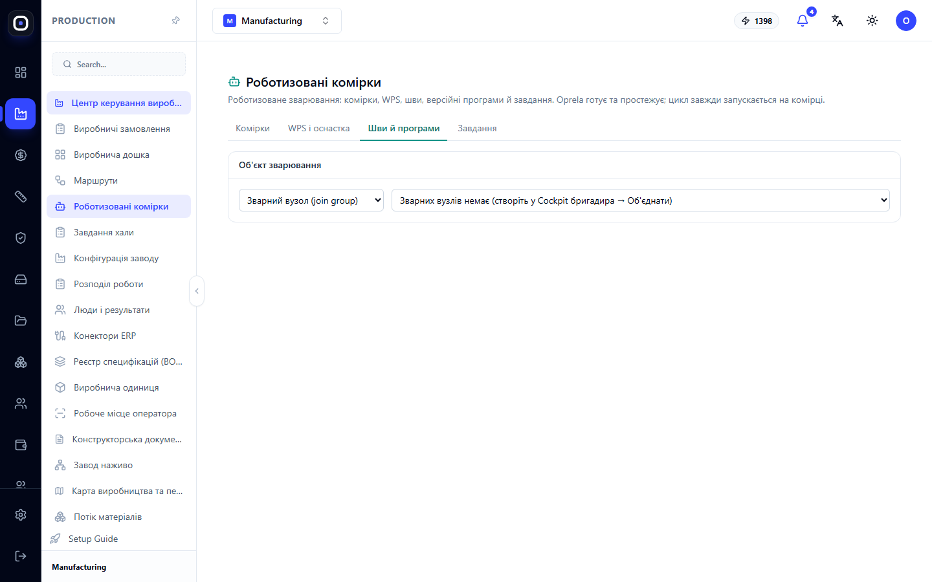
Task: Open the folder documents icon in rail
Action: point(21,321)
